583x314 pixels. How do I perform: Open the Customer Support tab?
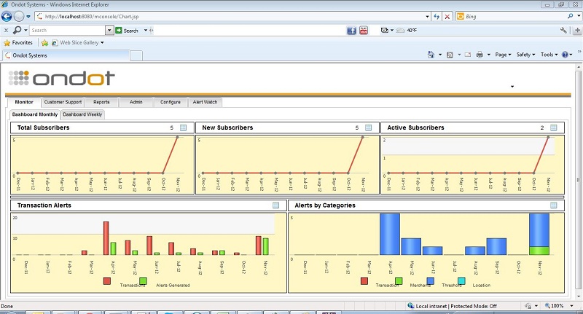pos(62,102)
